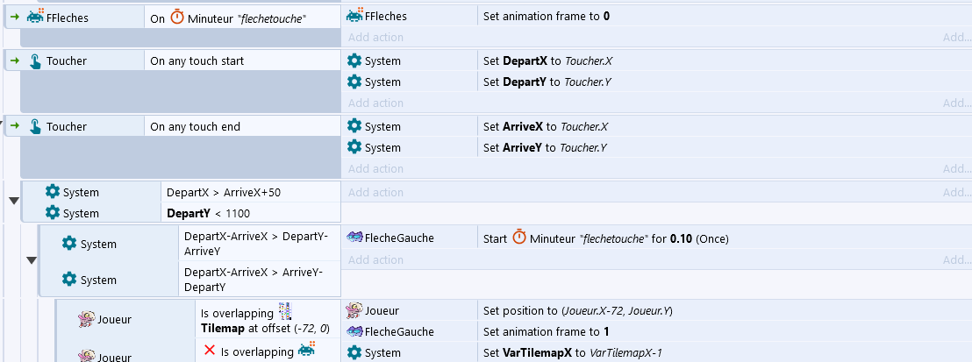Select the On any touch start condition
Viewport: 972px width, 362px height.
click(x=197, y=60)
